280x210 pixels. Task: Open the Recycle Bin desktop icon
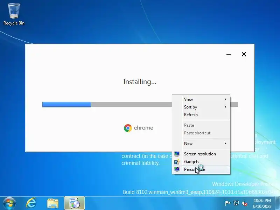[14, 14]
